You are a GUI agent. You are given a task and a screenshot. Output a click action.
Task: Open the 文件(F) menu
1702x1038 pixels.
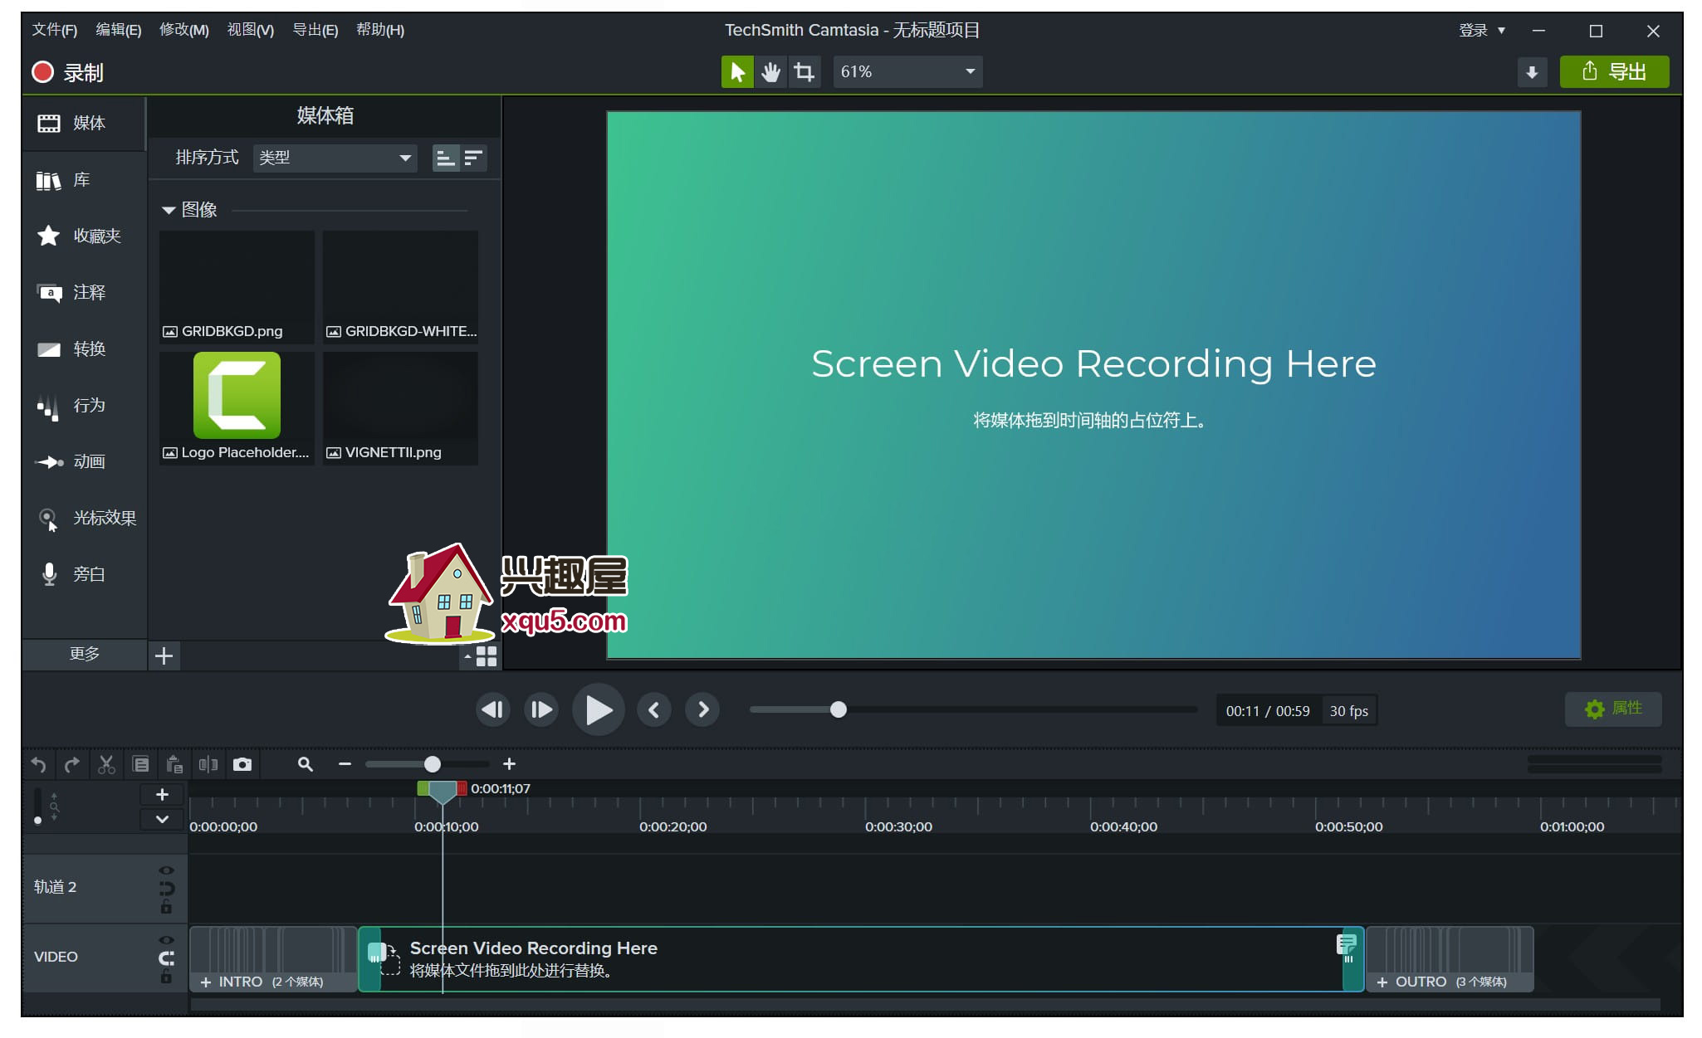pyautogui.click(x=55, y=30)
